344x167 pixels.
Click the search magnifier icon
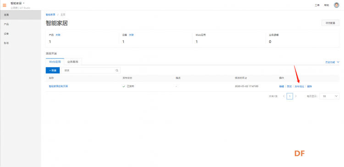pos(117,70)
